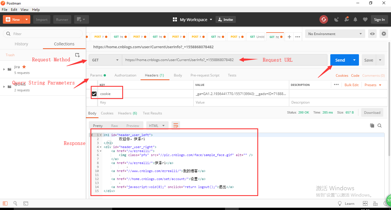The image size is (391, 210).
Task: Click the new collection icon
Action: (77, 55)
